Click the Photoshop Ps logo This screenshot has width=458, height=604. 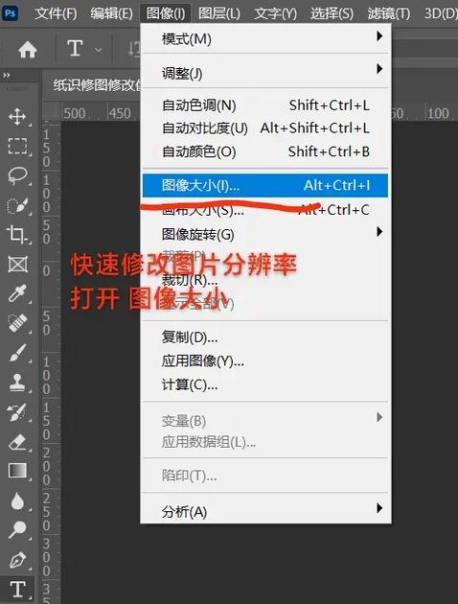(10, 13)
